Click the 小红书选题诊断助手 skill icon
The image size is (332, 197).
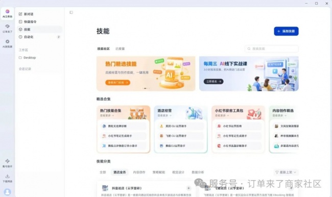(219, 146)
